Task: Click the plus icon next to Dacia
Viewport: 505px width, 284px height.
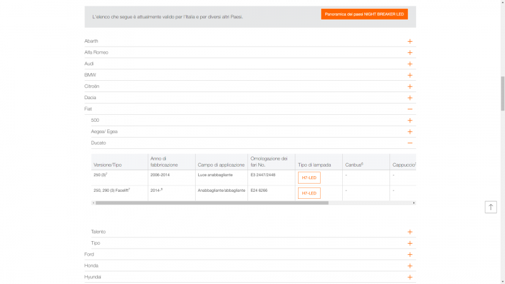Action: (x=410, y=98)
